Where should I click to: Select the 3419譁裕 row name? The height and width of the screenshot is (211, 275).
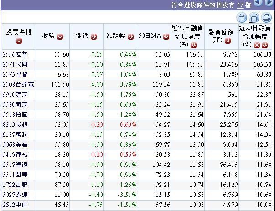tap(15, 154)
